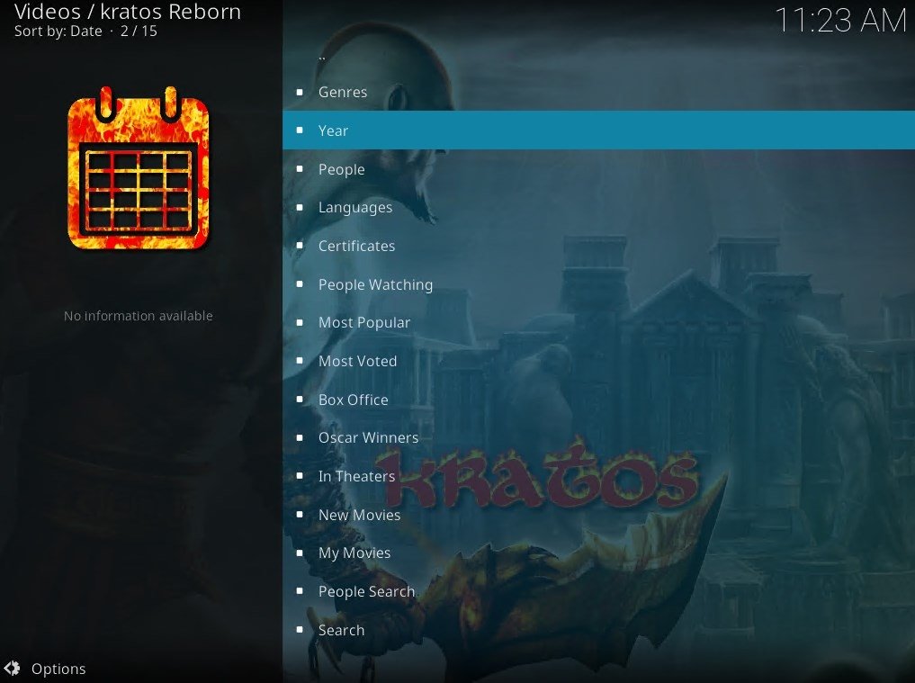Viewport: 915px width, 683px height.
Task: Open the People list
Action: tap(598, 168)
